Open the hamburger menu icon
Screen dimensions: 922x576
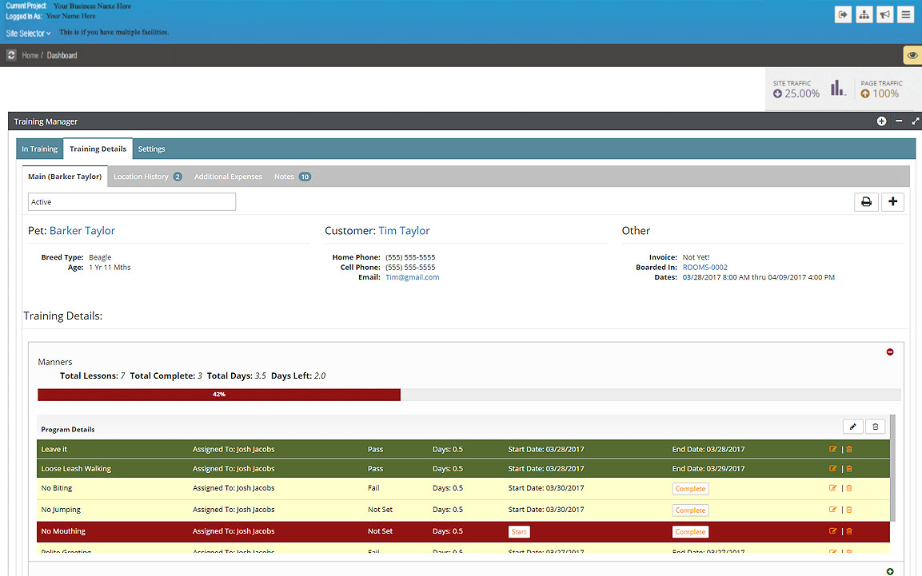pyautogui.click(x=905, y=14)
